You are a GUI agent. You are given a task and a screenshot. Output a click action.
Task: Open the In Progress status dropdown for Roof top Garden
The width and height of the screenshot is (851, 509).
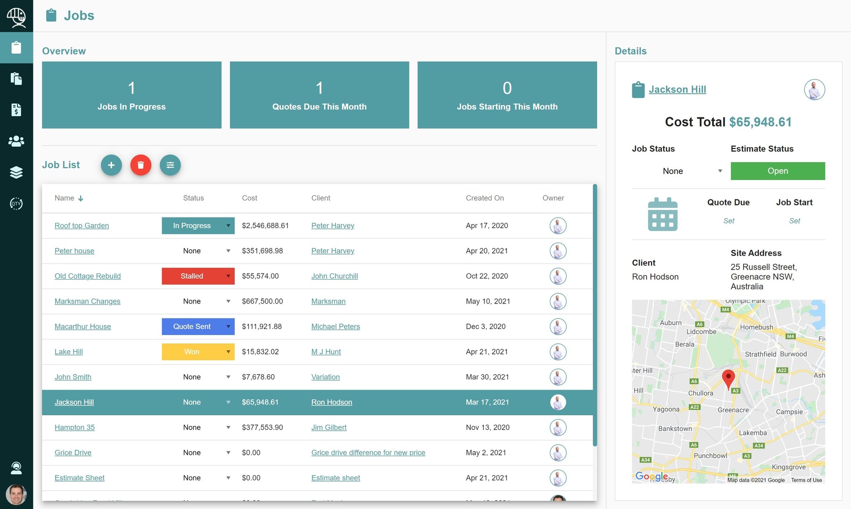point(198,226)
